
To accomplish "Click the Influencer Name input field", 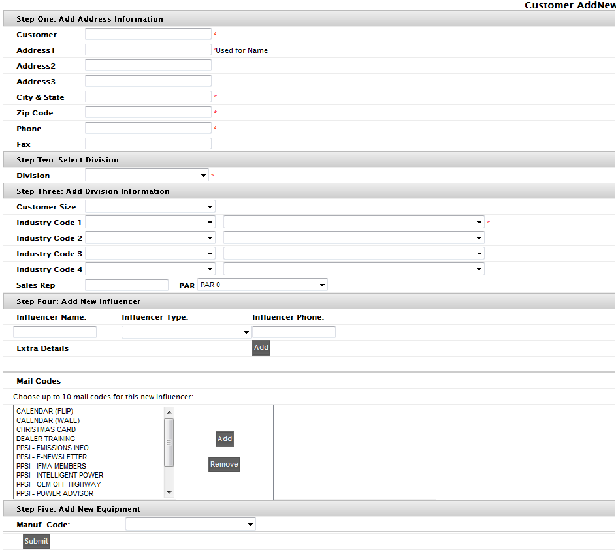I will pyautogui.click(x=55, y=332).
